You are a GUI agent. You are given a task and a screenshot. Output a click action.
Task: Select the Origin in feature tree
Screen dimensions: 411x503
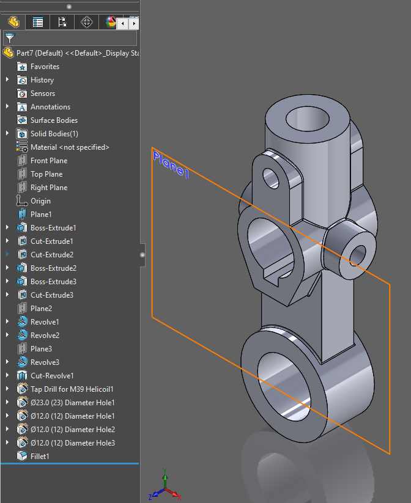point(40,201)
